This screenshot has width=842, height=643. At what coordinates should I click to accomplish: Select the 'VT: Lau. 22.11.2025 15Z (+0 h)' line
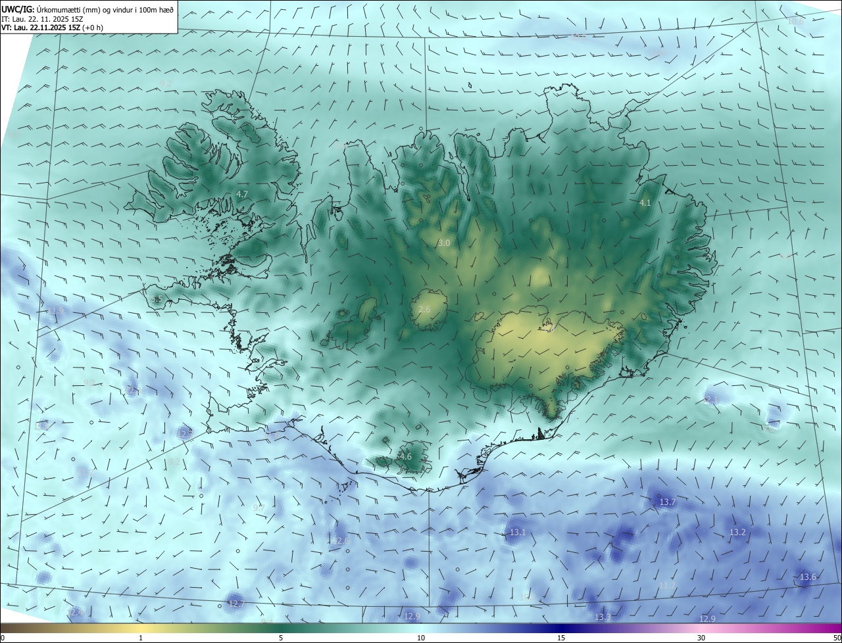pos(53,28)
